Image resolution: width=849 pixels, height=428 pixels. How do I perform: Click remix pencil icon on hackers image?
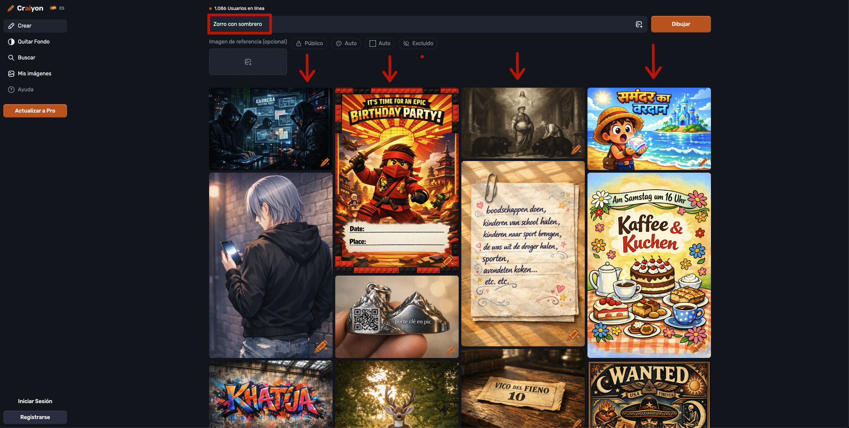325,162
